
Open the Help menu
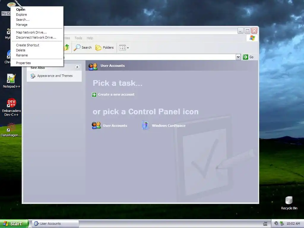point(90,38)
